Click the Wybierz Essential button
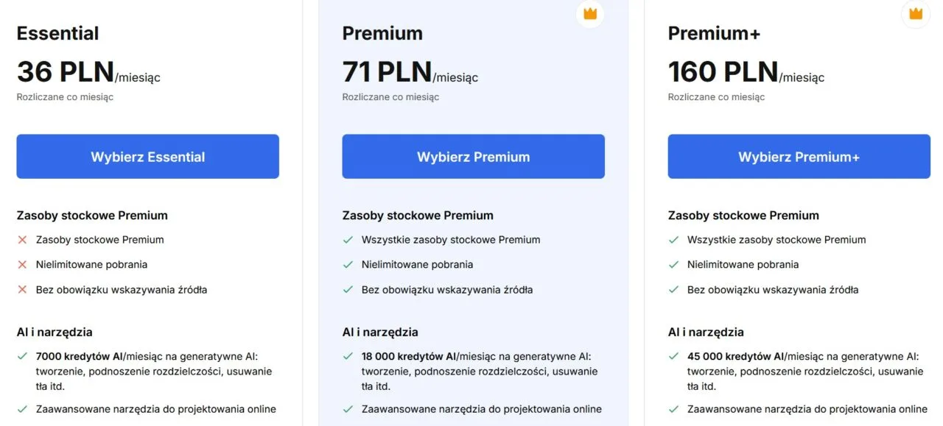943x426 pixels. pos(147,157)
